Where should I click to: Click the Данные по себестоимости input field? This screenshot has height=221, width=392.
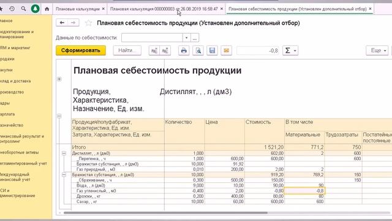(x=152, y=38)
